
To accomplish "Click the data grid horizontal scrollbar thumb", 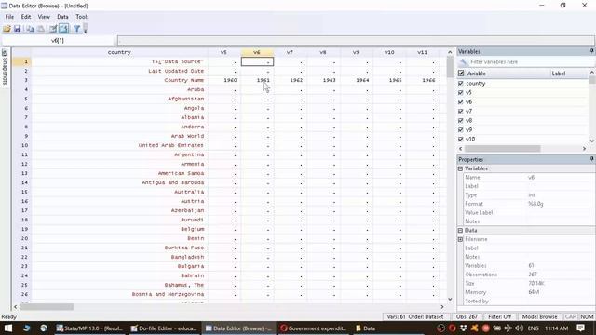I will pos(47,306).
